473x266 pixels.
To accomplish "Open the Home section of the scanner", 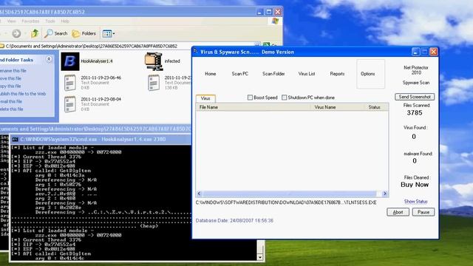I will [x=210, y=74].
